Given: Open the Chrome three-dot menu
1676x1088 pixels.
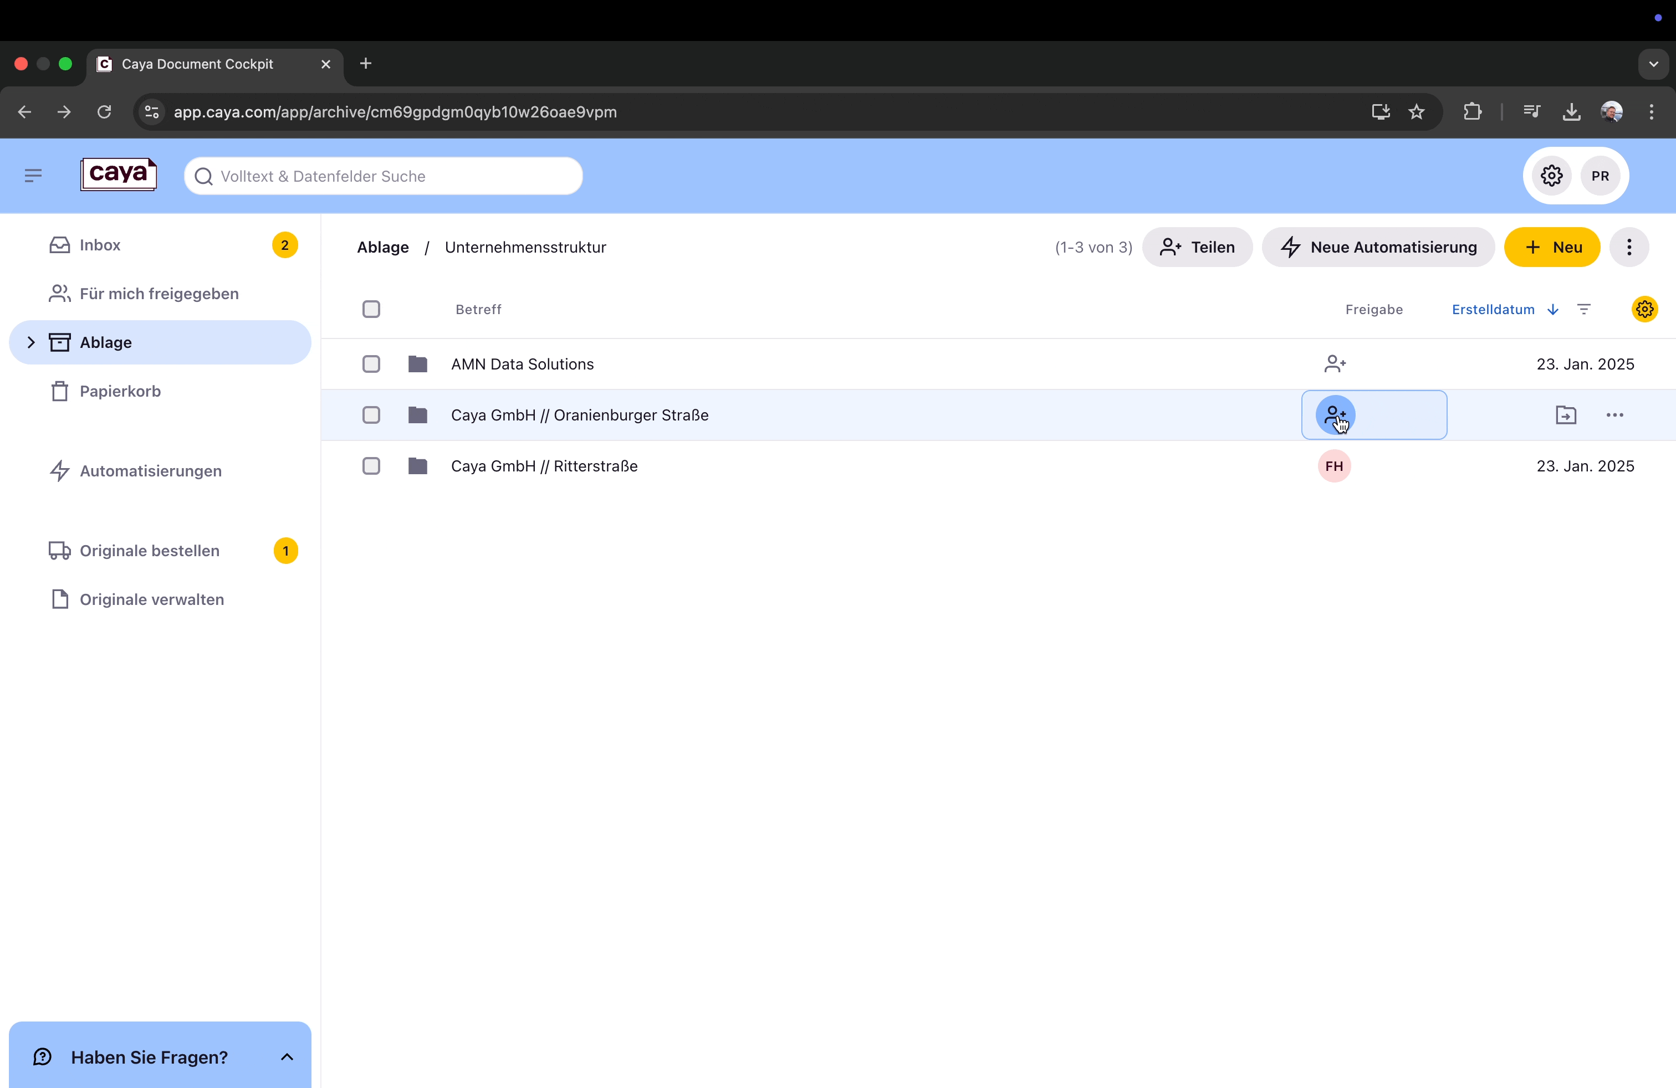Looking at the screenshot, I should [x=1652, y=112].
